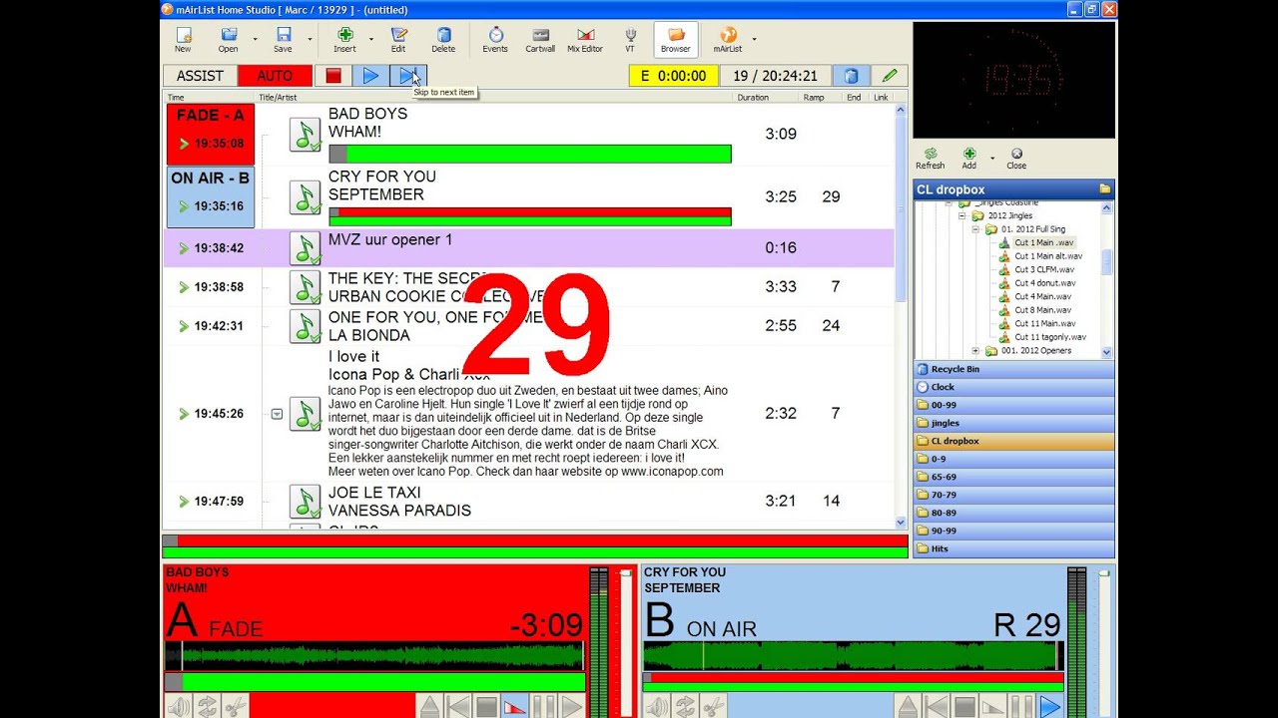Click the blue database icon beside the clock

point(851,76)
